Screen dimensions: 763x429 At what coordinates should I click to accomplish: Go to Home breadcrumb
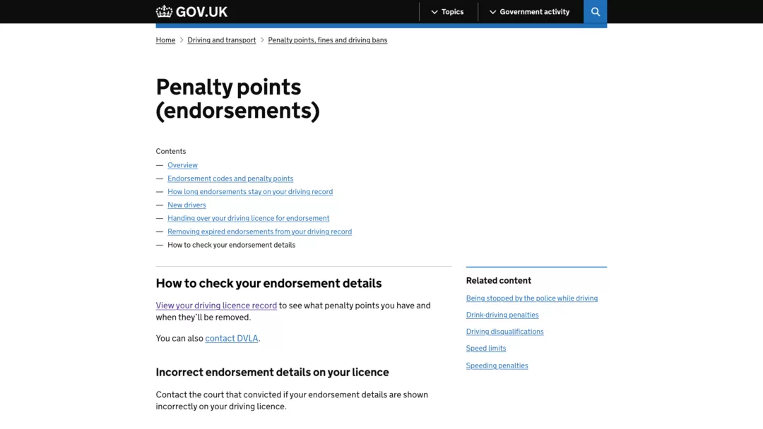point(165,40)
